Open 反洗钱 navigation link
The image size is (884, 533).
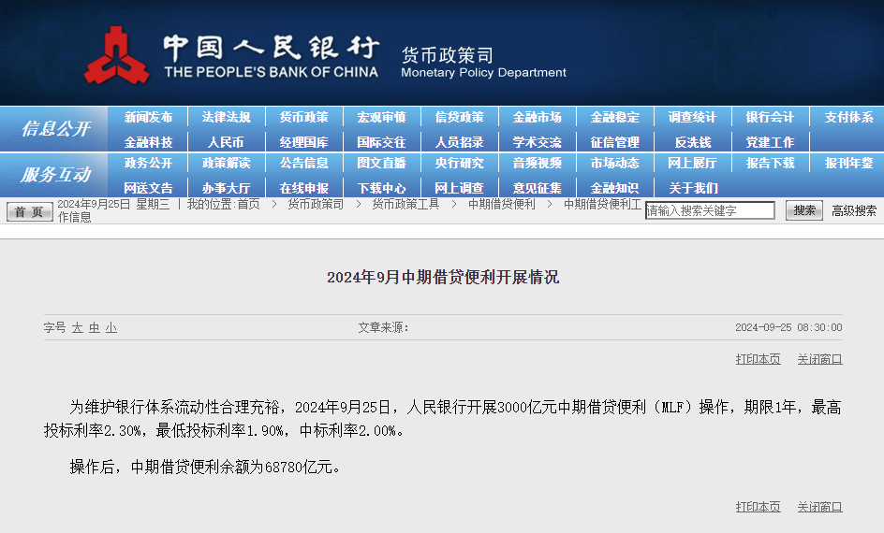(692, 142)
